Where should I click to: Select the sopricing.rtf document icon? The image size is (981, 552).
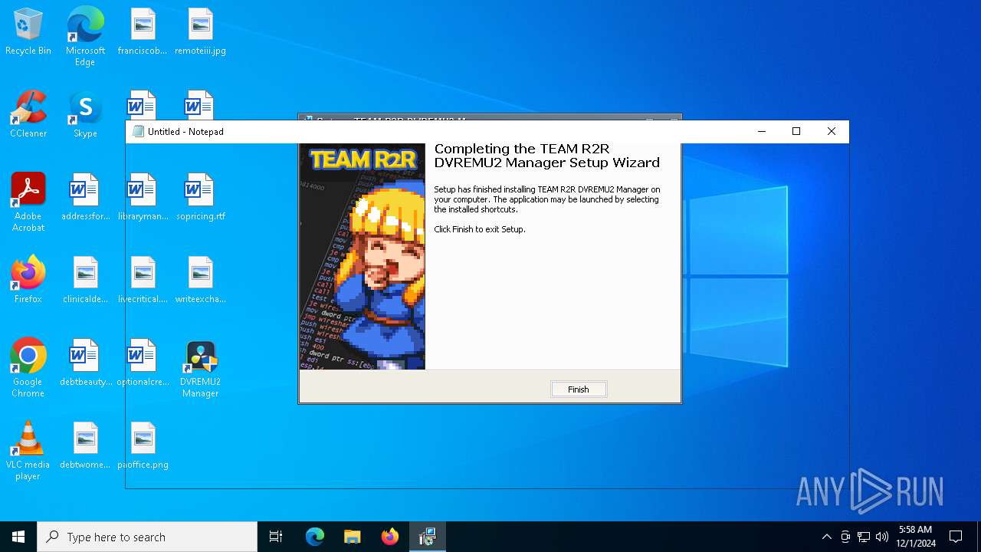pos(200,197)
